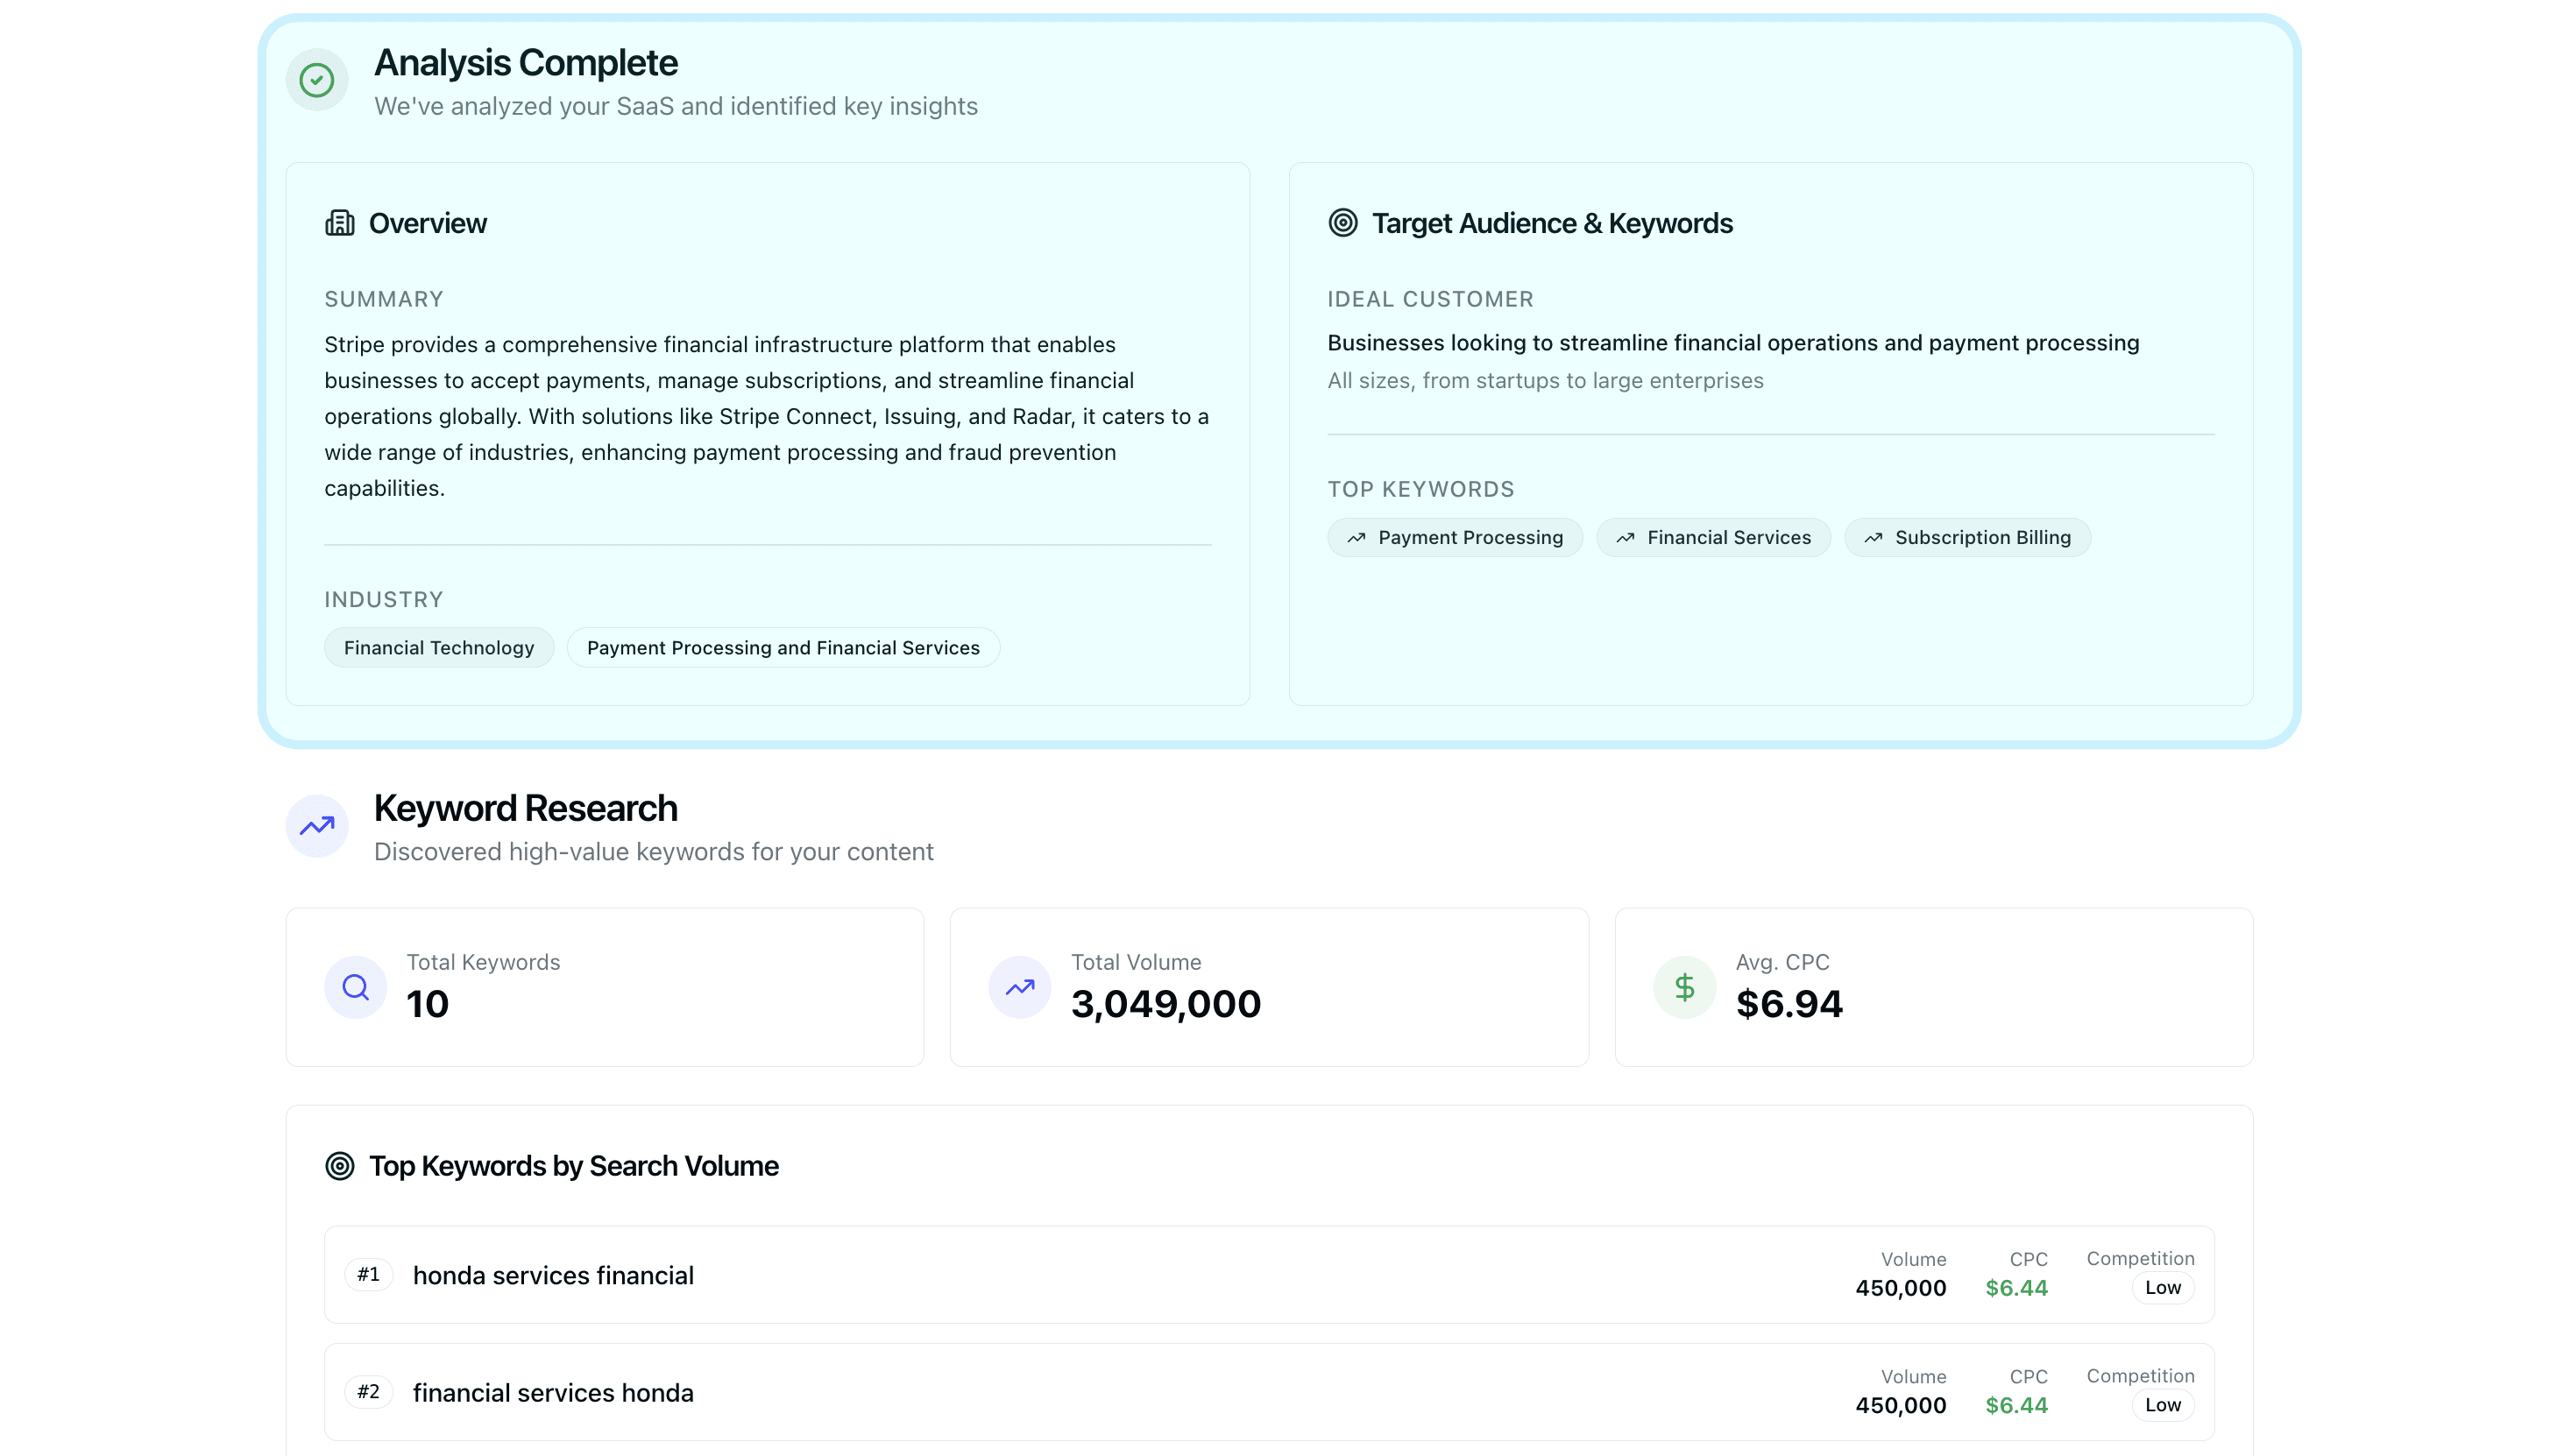Click the dollar sign icon for Avg. CPC
This screenshot has width=2550, height=1456.
(x=1683, y=986)
